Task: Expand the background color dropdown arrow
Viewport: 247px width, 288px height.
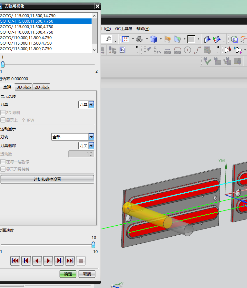Action: pos(198,39)
